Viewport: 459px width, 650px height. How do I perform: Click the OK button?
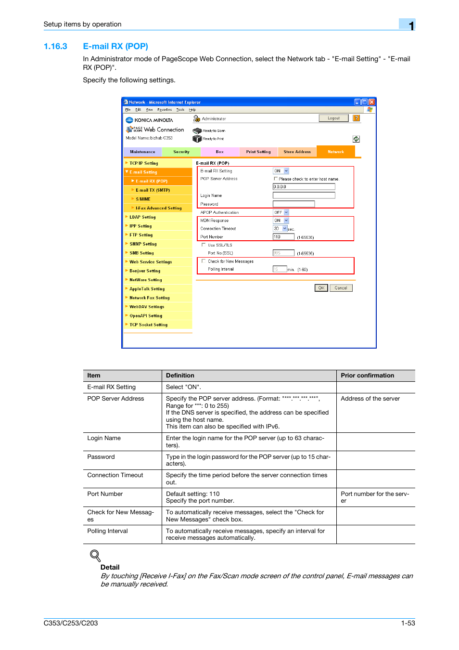click(x=321, y=288)
